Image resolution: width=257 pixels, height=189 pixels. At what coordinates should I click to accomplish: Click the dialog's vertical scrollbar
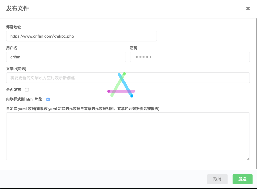(256, 94)
